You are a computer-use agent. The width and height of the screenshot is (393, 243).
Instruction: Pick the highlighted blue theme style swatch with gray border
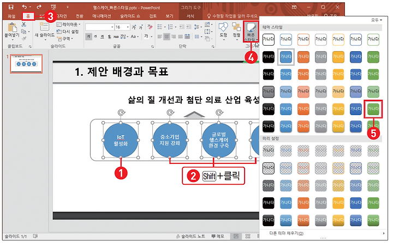click(x=285, y=57)
